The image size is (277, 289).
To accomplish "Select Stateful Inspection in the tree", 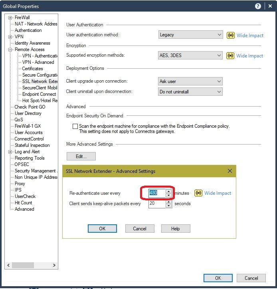I will (x=32, y=145).
